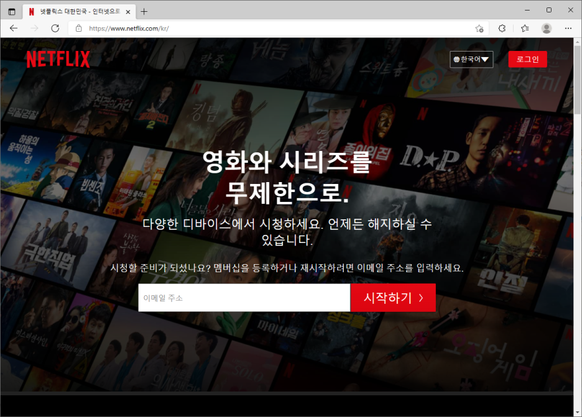
Task: Click the scrollbar down arrow
Action: (x=578, y=413)
